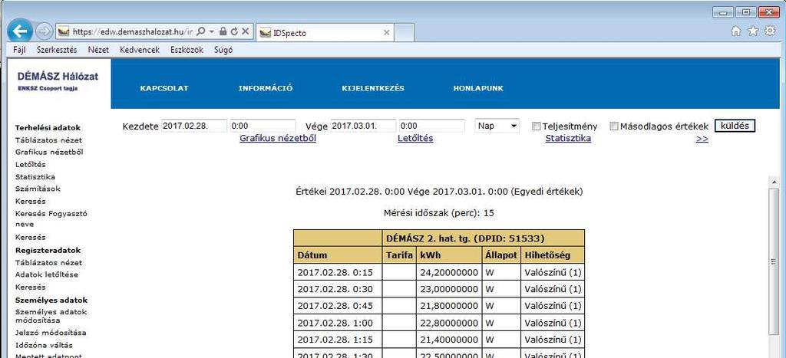Image resolution: width=786 pixels, height=358 pixels.
Task: Click the Kezdete time field
Action: click(263, 126)
